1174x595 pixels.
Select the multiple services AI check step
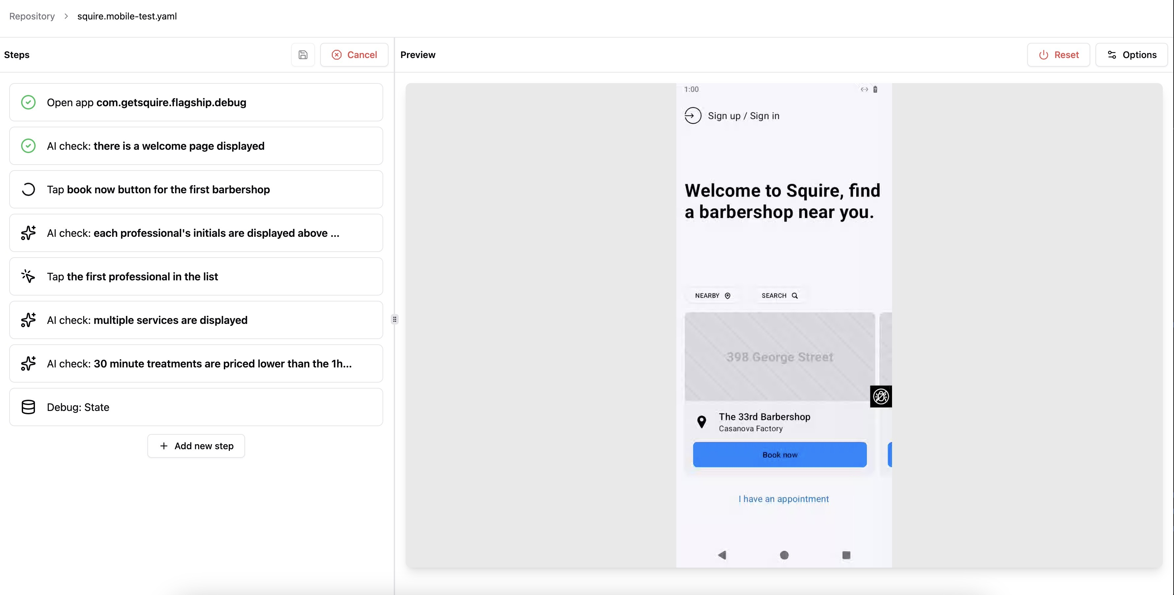[x=196, y=320]
